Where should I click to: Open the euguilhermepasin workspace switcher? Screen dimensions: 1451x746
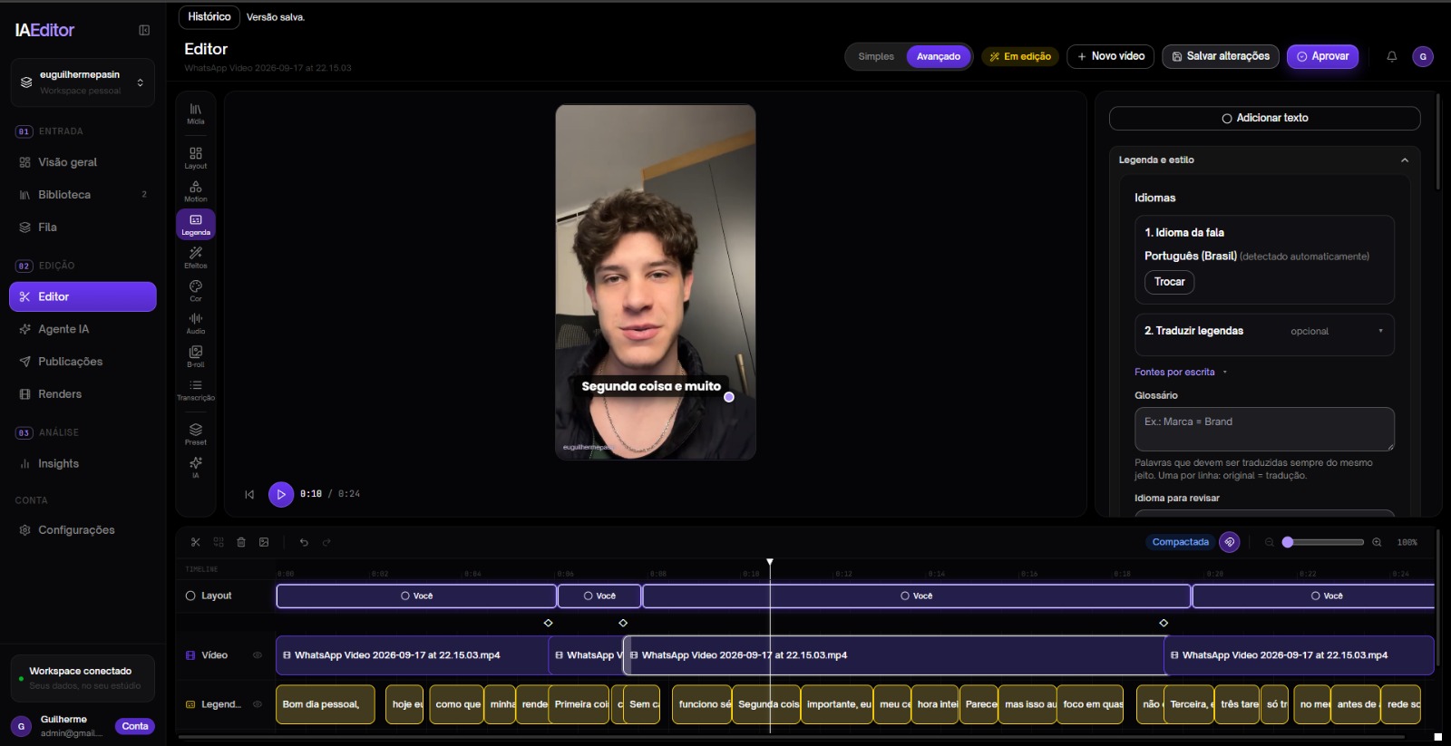point(83,82)
